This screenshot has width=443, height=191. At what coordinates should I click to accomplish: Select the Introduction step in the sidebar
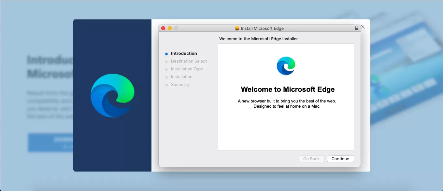[184, 54]
